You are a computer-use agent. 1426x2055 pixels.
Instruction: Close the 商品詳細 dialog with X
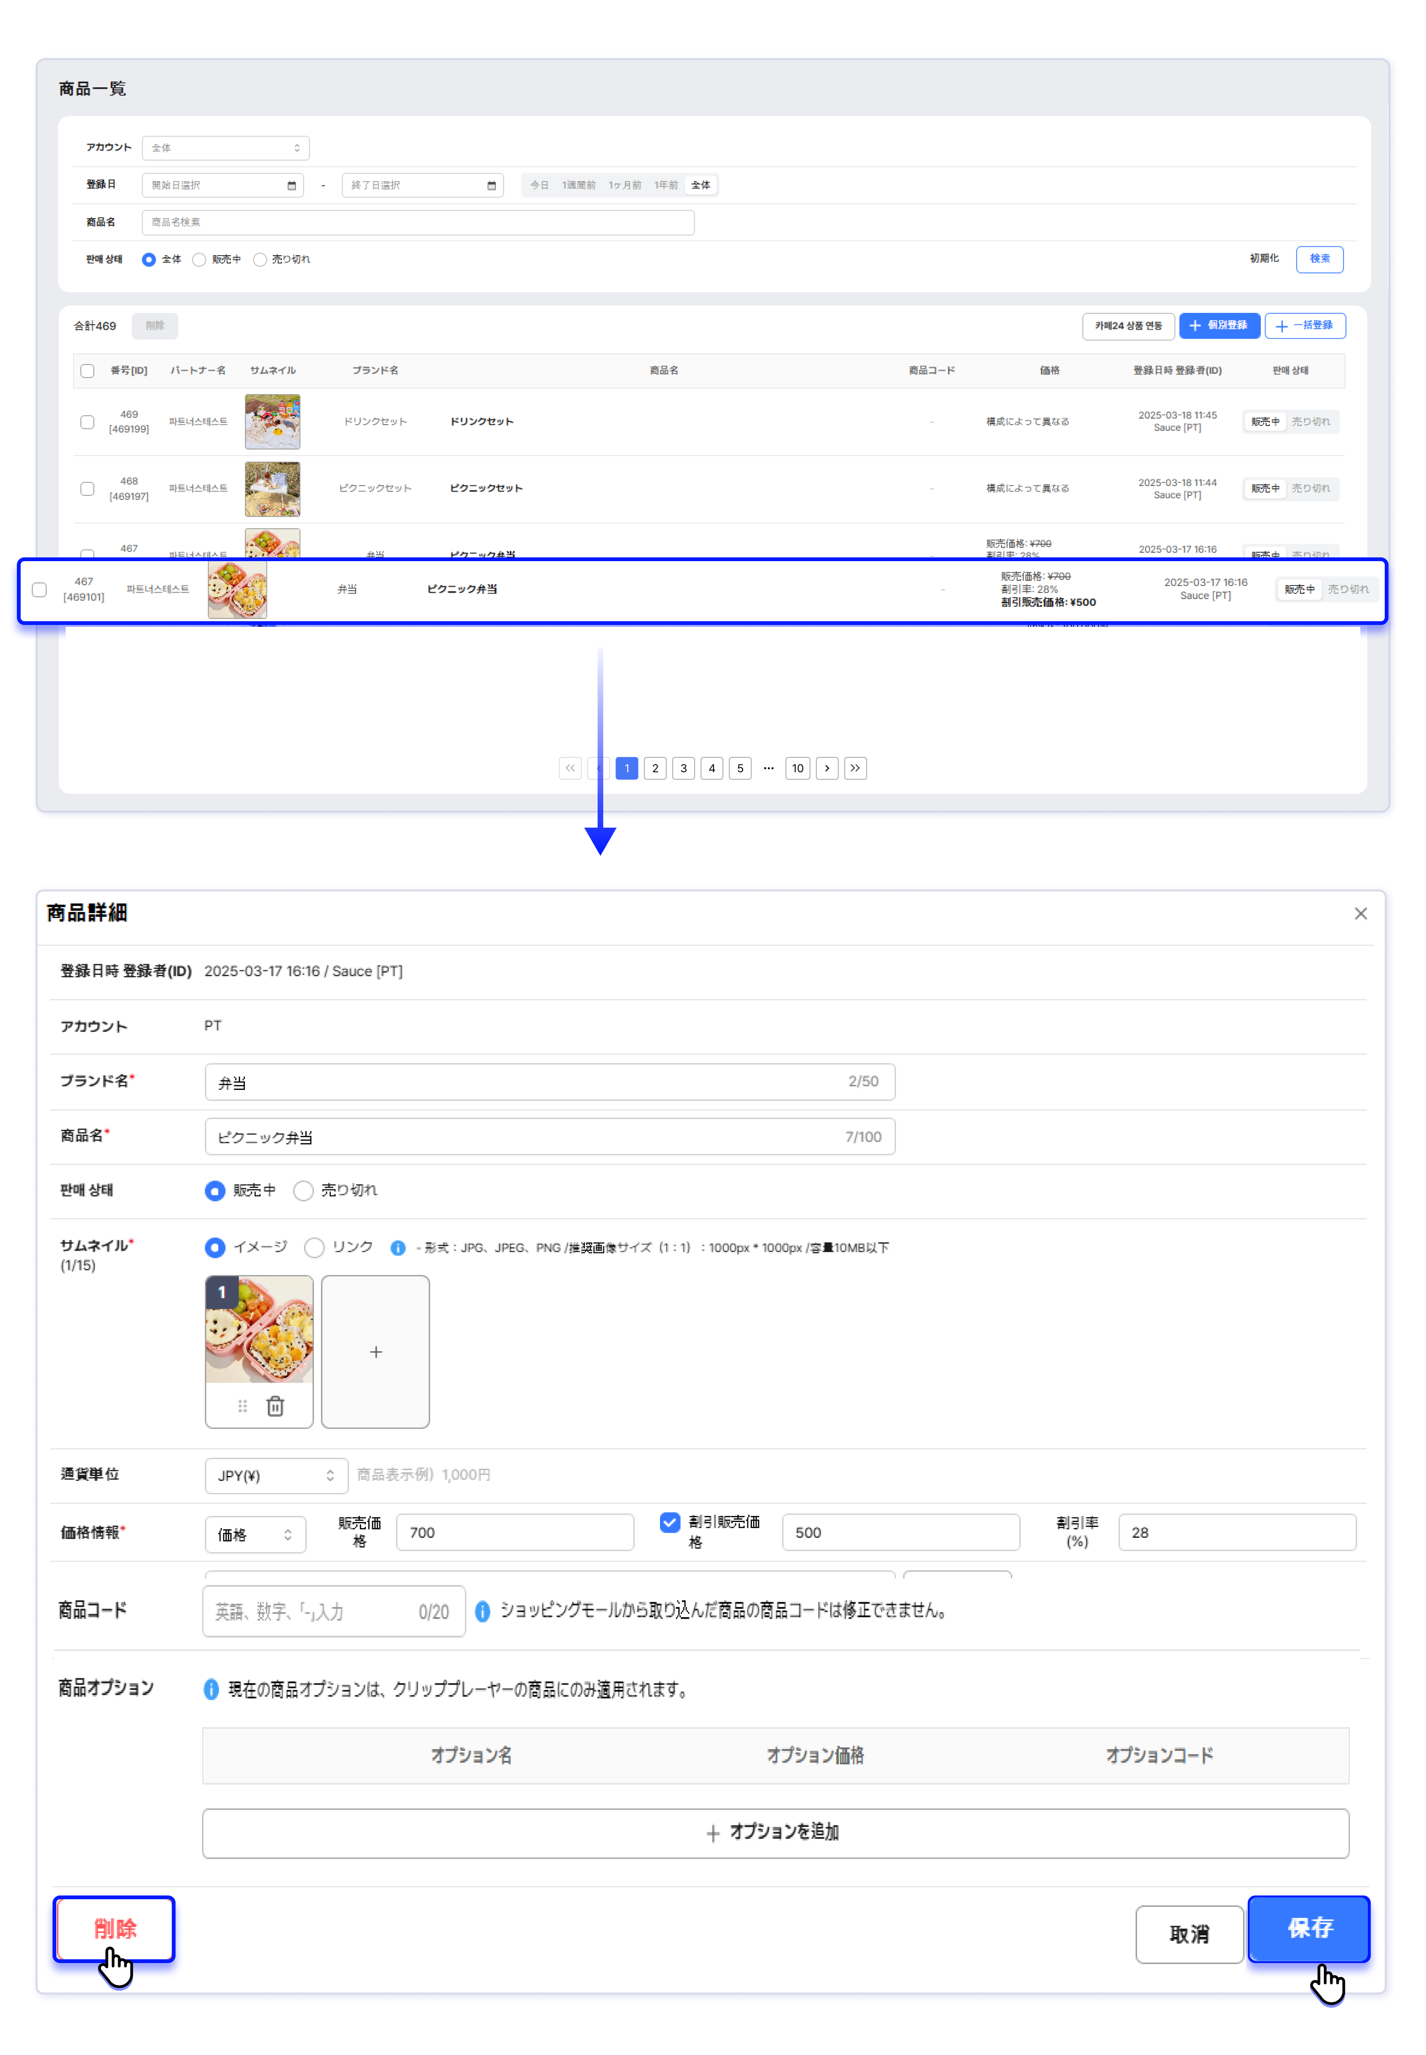click(x=1360, y=913)
